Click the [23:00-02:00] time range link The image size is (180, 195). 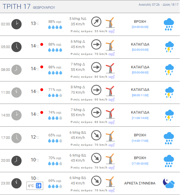pos(140,27)
